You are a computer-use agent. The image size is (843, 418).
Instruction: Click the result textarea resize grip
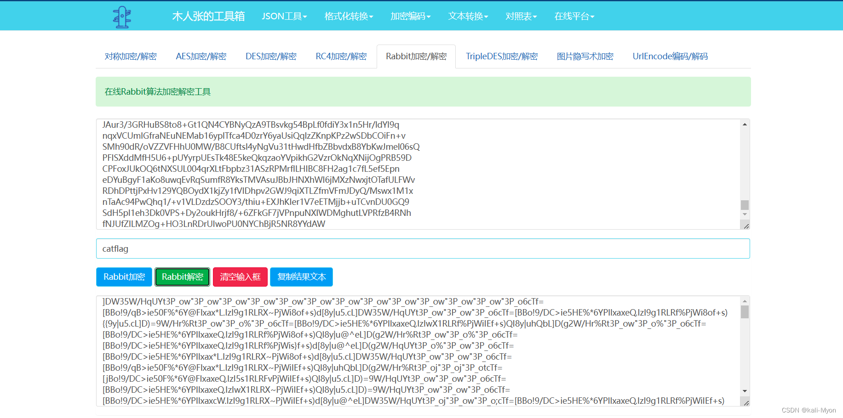click(746, 402)
